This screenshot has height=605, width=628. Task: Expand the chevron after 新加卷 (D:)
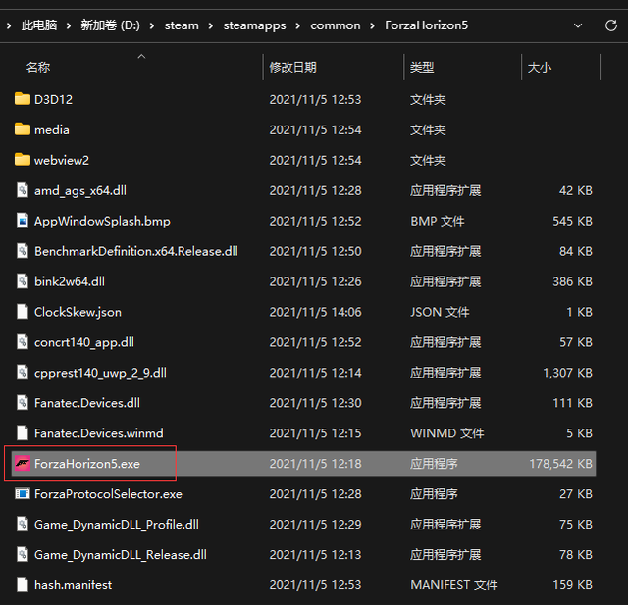(152, 26)
